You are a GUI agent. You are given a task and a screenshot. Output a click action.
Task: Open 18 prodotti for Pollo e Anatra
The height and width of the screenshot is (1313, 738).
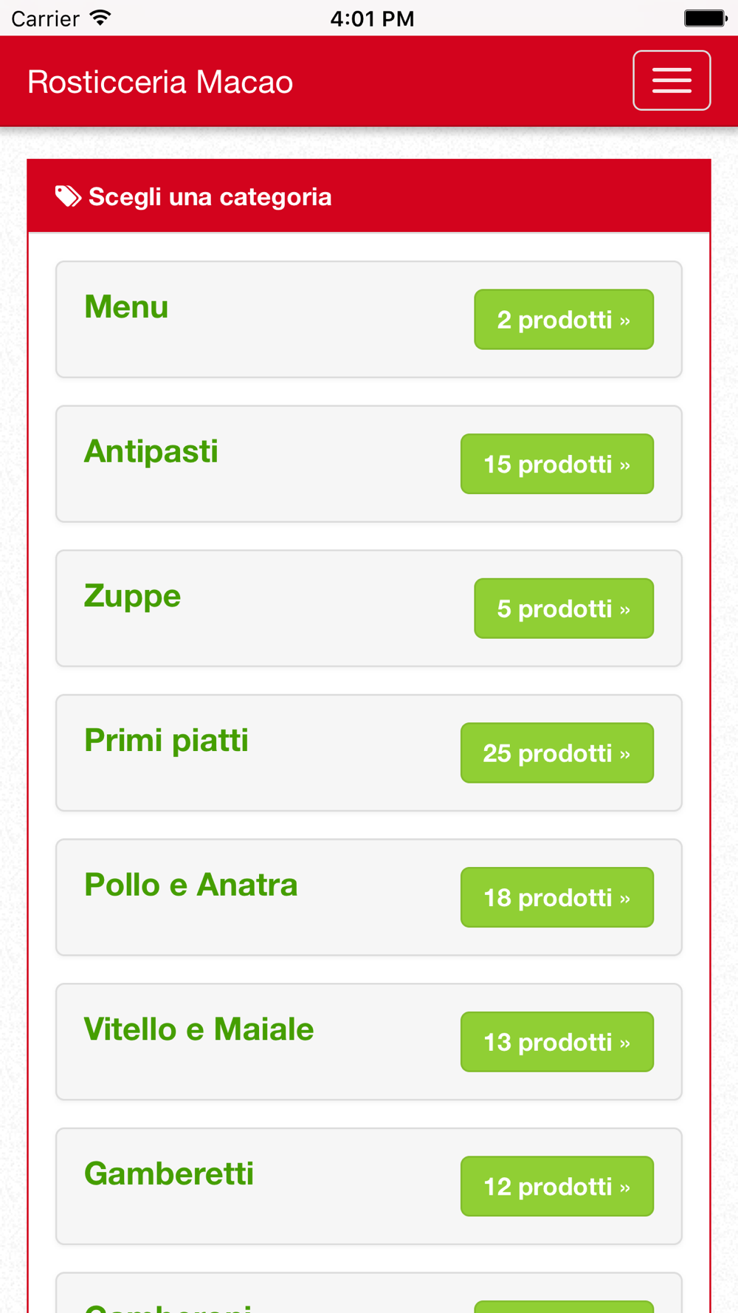557,897
